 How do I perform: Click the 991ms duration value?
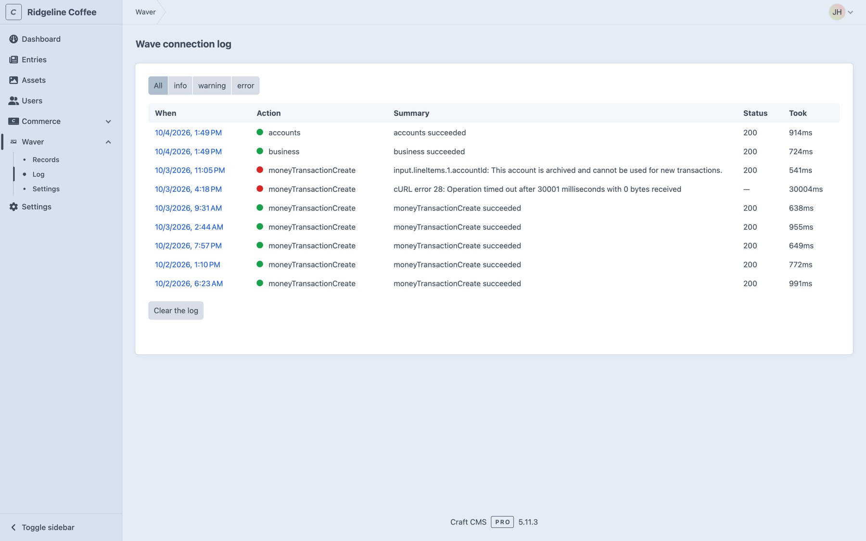801,284
